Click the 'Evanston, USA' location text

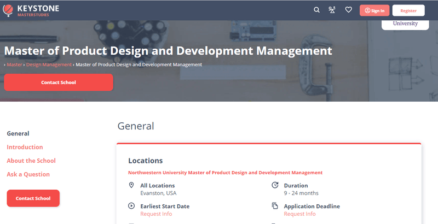(x=158, y=193)
